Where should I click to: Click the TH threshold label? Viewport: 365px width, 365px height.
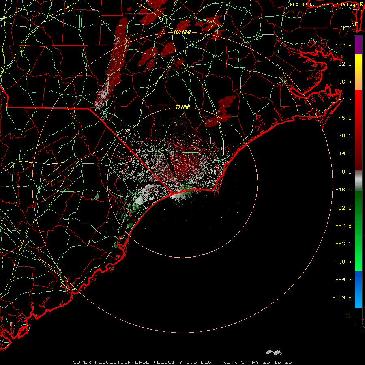pyautogui.click(x=348, y=316)
